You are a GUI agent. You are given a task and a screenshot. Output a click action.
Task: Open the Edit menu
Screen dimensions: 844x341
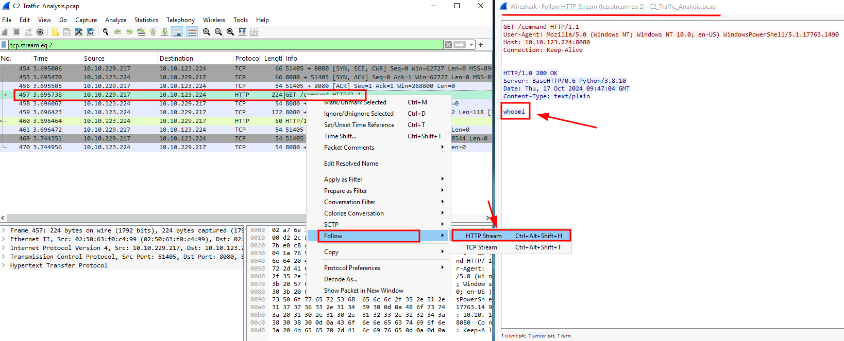point(25,20)
